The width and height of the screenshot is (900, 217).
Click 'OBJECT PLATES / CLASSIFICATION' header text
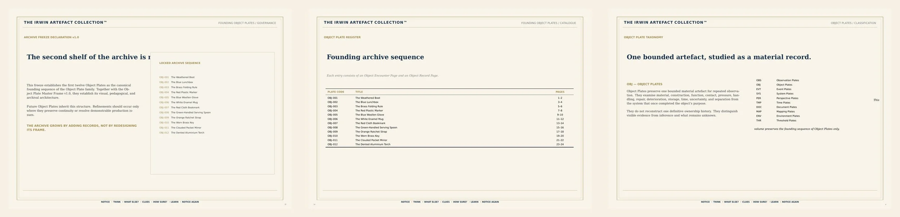point(853,23)
